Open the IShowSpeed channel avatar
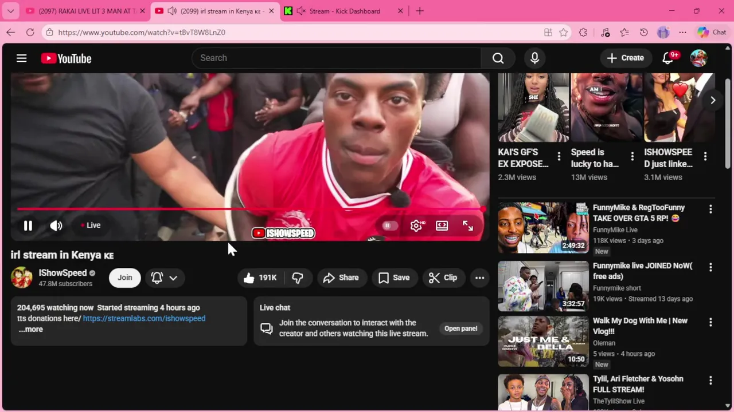The height and width of the screenshot is (412, 734). tap(21, 278)
